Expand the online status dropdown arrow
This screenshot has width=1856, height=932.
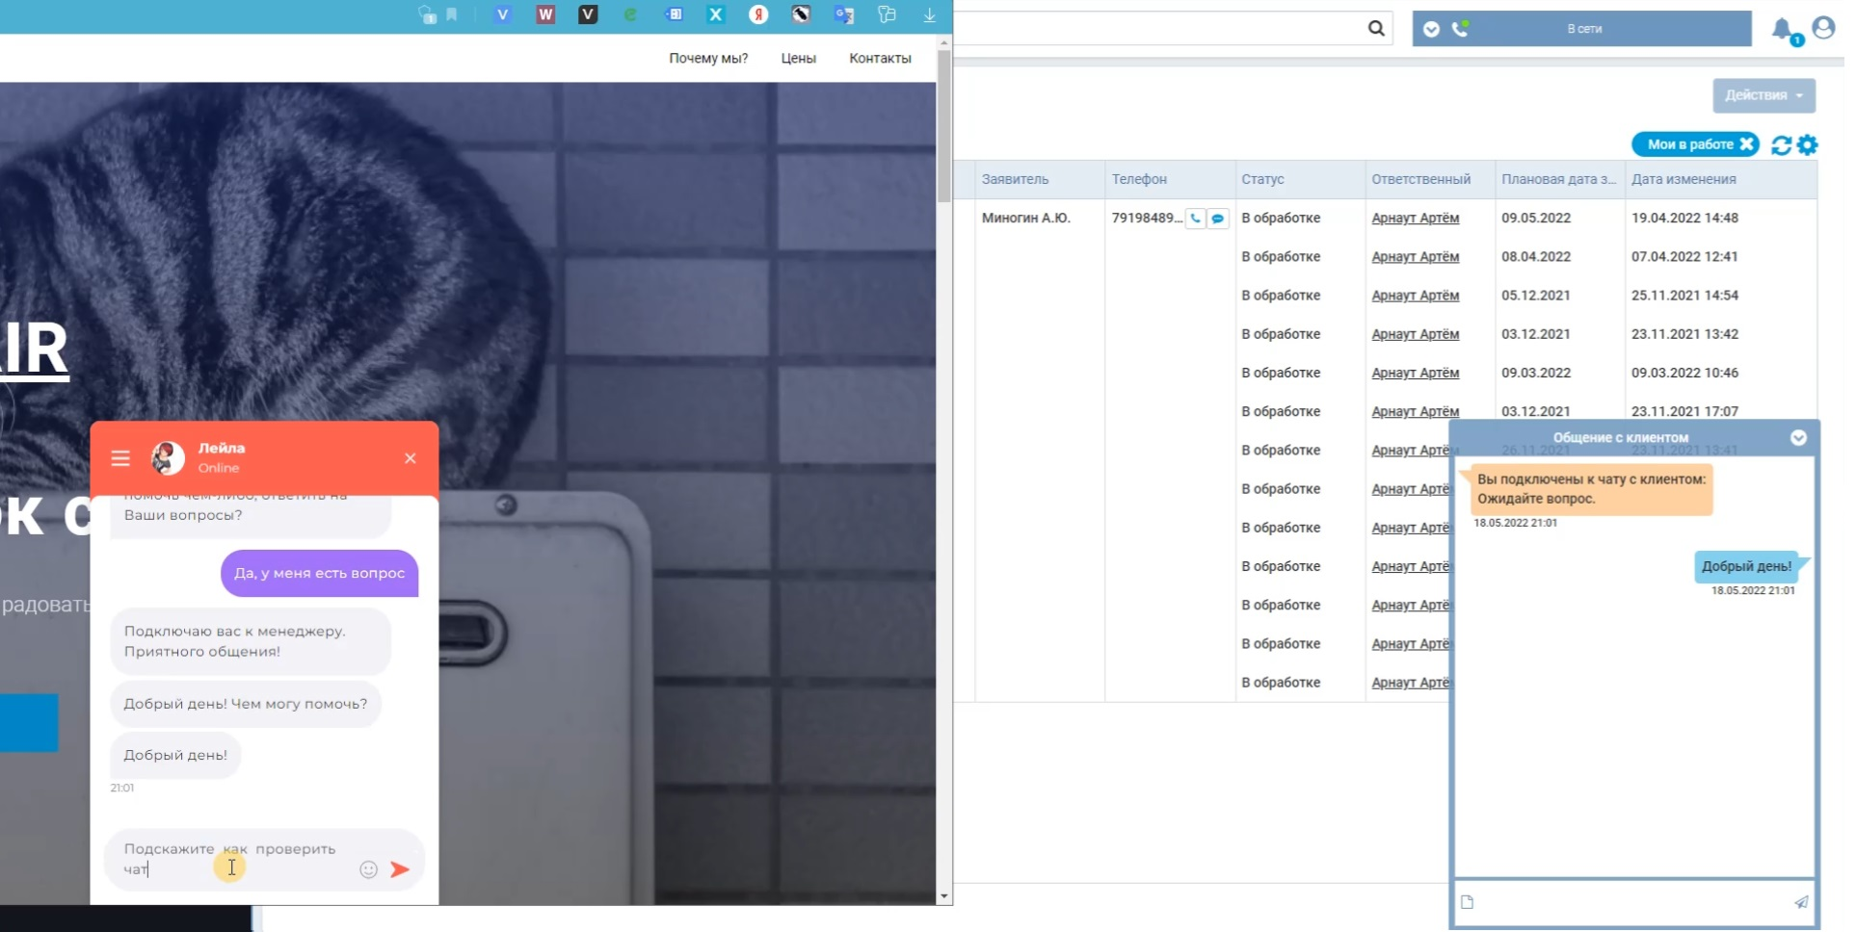coord(1431,29)
